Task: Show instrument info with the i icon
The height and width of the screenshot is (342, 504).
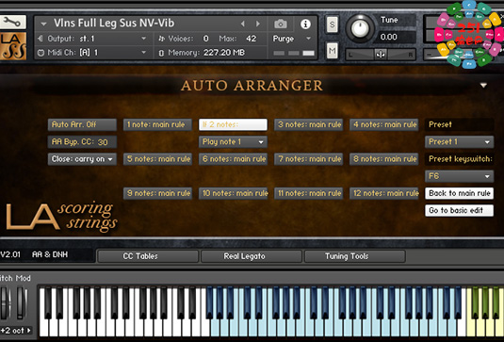Action: coord(305,24)
